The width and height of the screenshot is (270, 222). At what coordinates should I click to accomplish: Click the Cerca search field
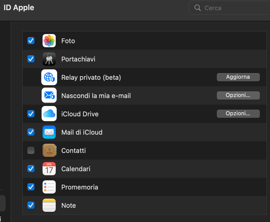coord(229,8)
